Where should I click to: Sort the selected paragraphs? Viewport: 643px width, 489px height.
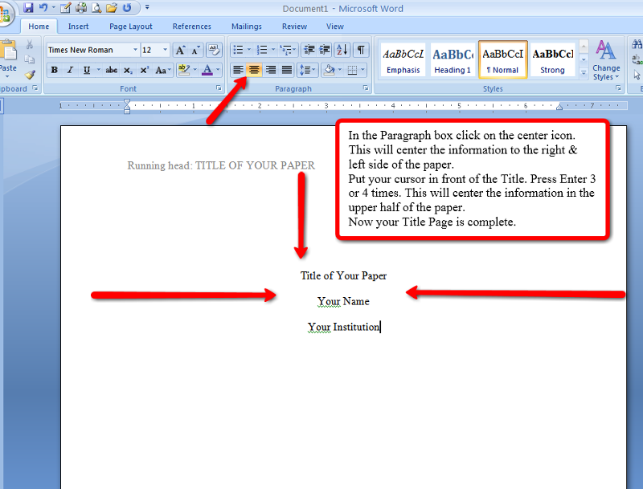coord(342,49)
